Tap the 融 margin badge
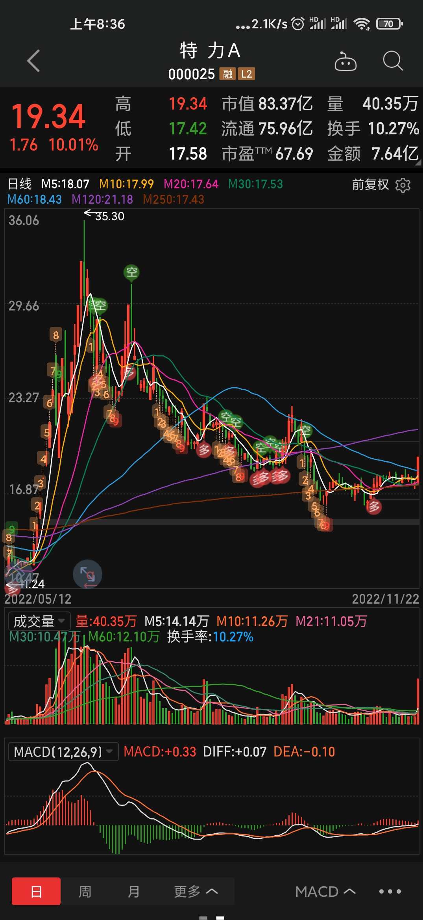This screenshot has width=423, height=920. click(x=227, y=74)
